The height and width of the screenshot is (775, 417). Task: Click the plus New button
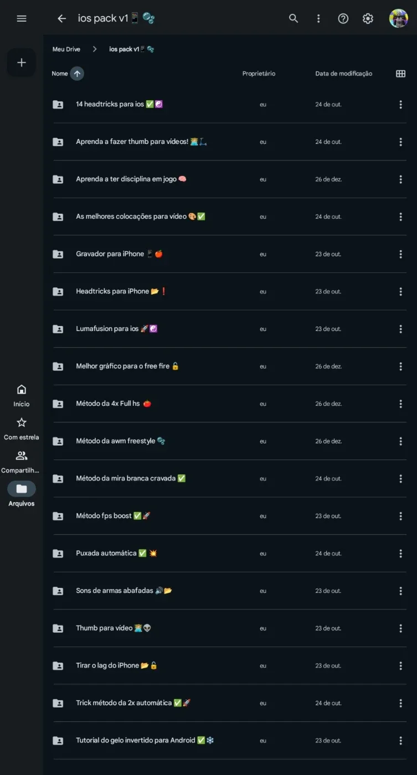pos(22,63)
